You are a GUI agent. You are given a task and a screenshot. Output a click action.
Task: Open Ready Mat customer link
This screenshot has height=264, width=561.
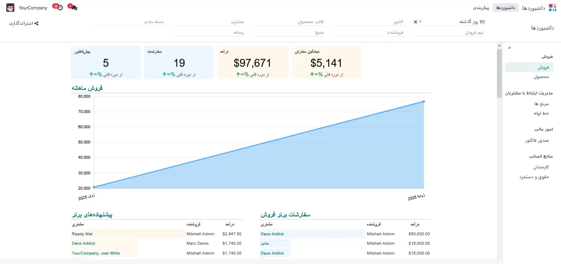82,234
